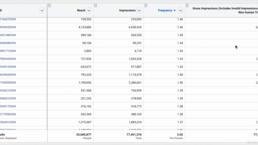This screenshot has height=145, width=258.
Task: Open the Frequency column dropdown arrow
Action: point(180,10)
